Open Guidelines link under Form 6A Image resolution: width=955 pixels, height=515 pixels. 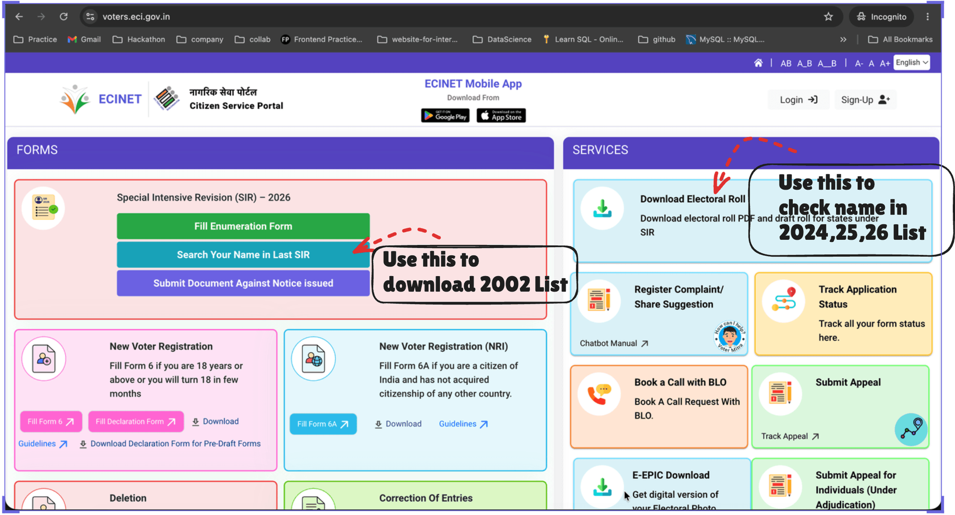(464, 424)
